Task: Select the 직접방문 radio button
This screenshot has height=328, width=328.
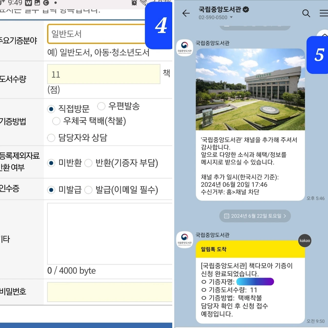Action: (x=51, y=109)
